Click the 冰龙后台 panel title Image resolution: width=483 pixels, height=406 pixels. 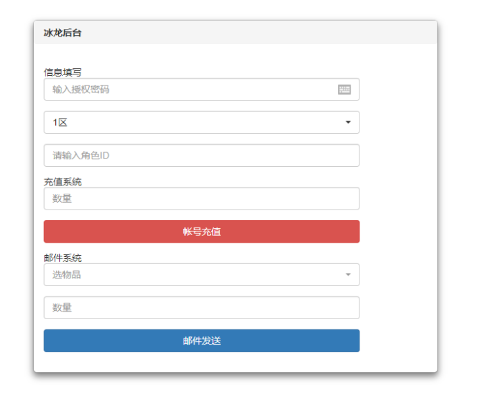pos(62,33)
